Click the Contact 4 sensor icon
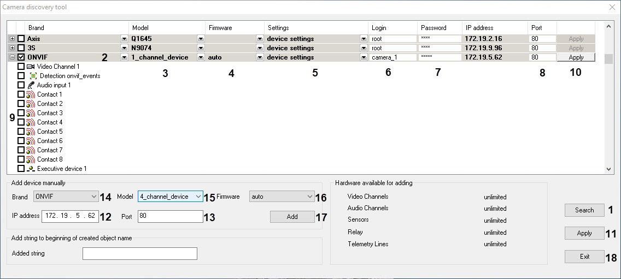 click(x=31, y=122)
